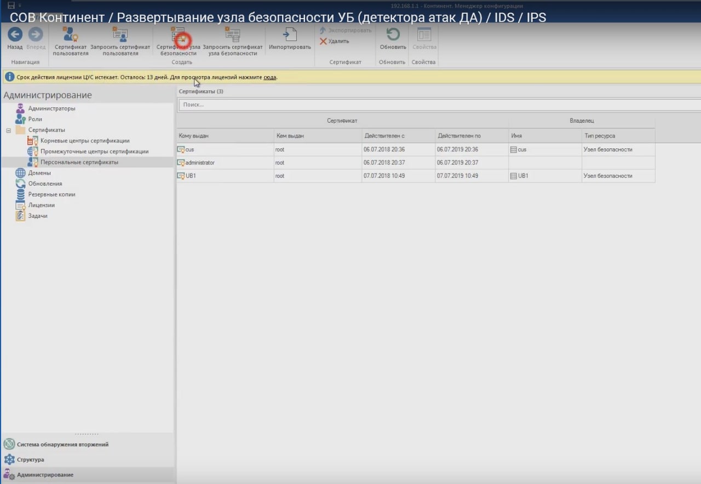Click the Владелец column group header
Image resolution: width=701 pixels, height=484 pixels.
(582, 120)
